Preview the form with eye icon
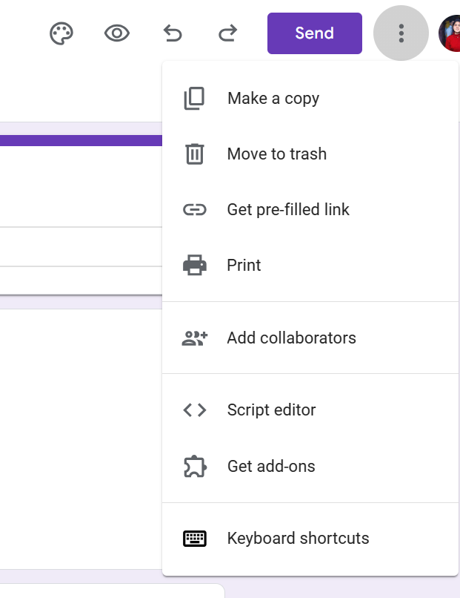The image size is (460, 598). (117, 33)
